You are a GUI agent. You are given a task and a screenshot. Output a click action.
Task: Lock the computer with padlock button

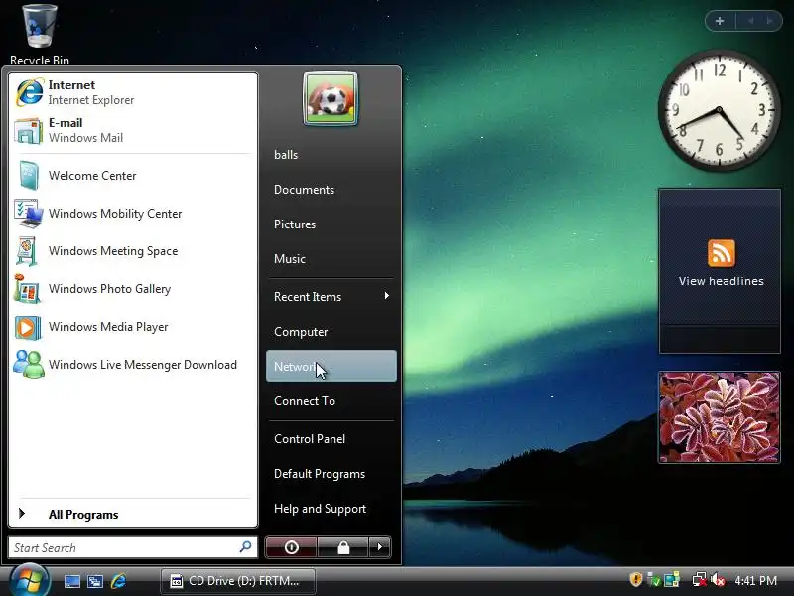pyautogui.click(x=343, y=547)
